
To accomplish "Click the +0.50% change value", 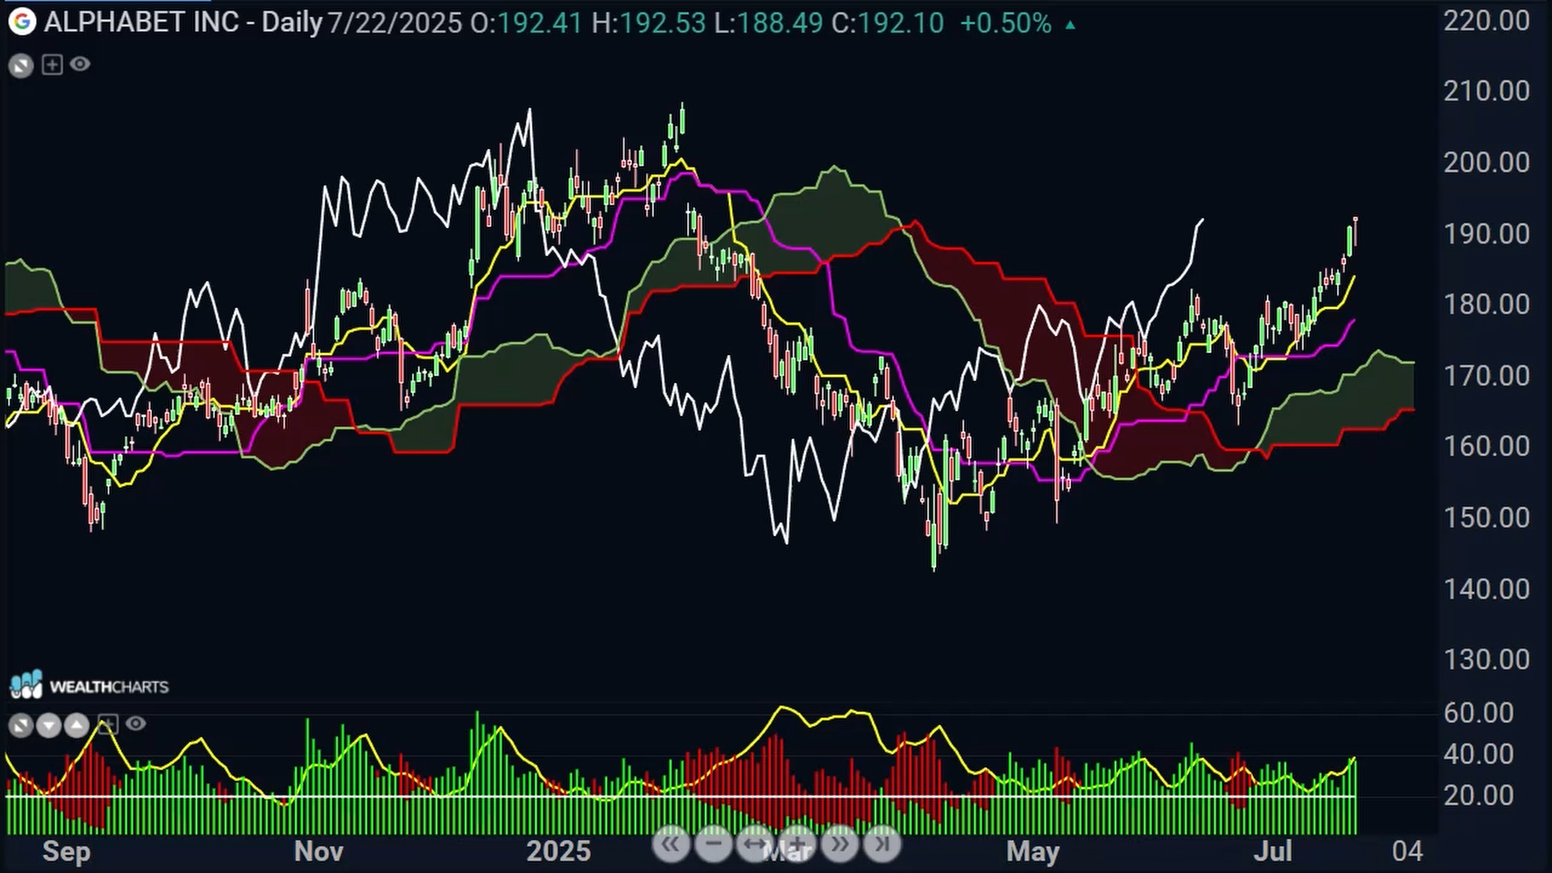I will coord(1006,23).
